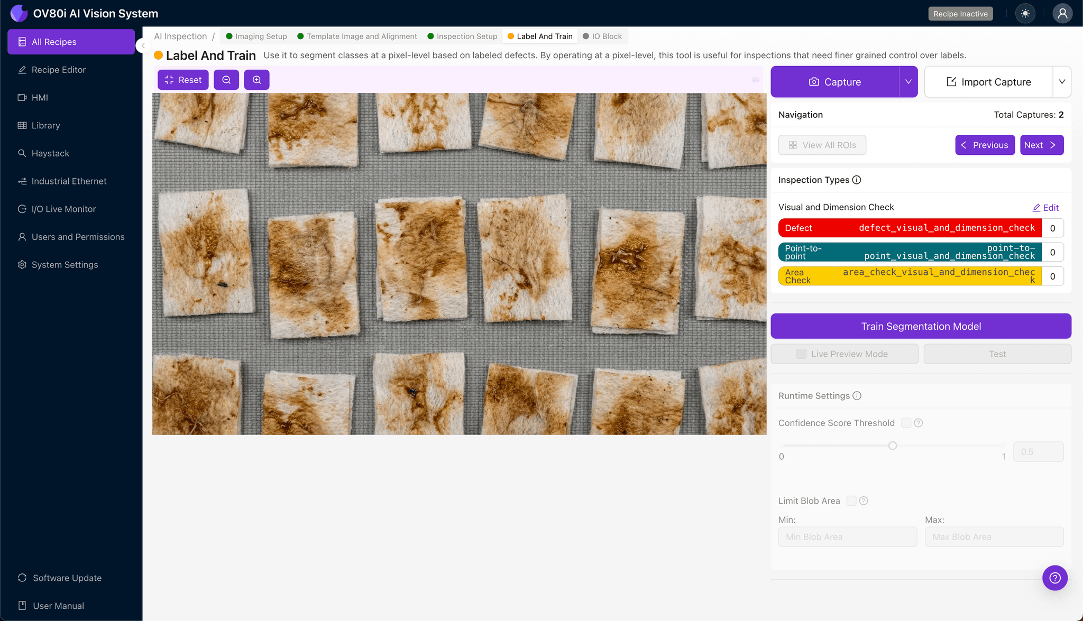This screenshot has width=1083, height=621.
Task: Click the zoom out magnifier icon
Action: coord(226,80)
